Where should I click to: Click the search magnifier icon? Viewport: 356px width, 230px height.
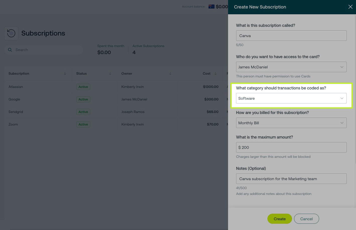(10, 50)
